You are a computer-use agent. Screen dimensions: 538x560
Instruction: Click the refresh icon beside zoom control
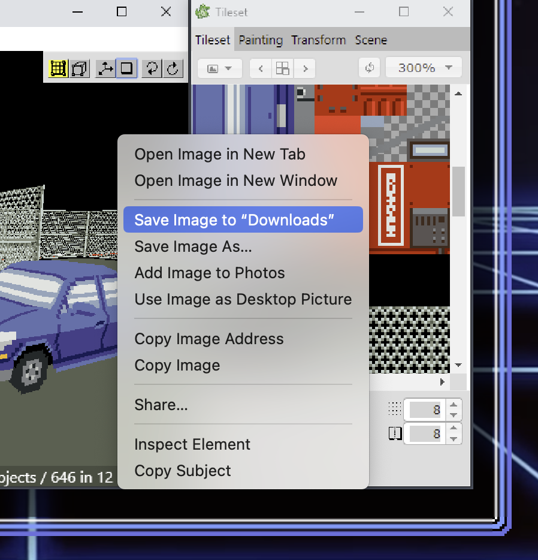(369, 67)
